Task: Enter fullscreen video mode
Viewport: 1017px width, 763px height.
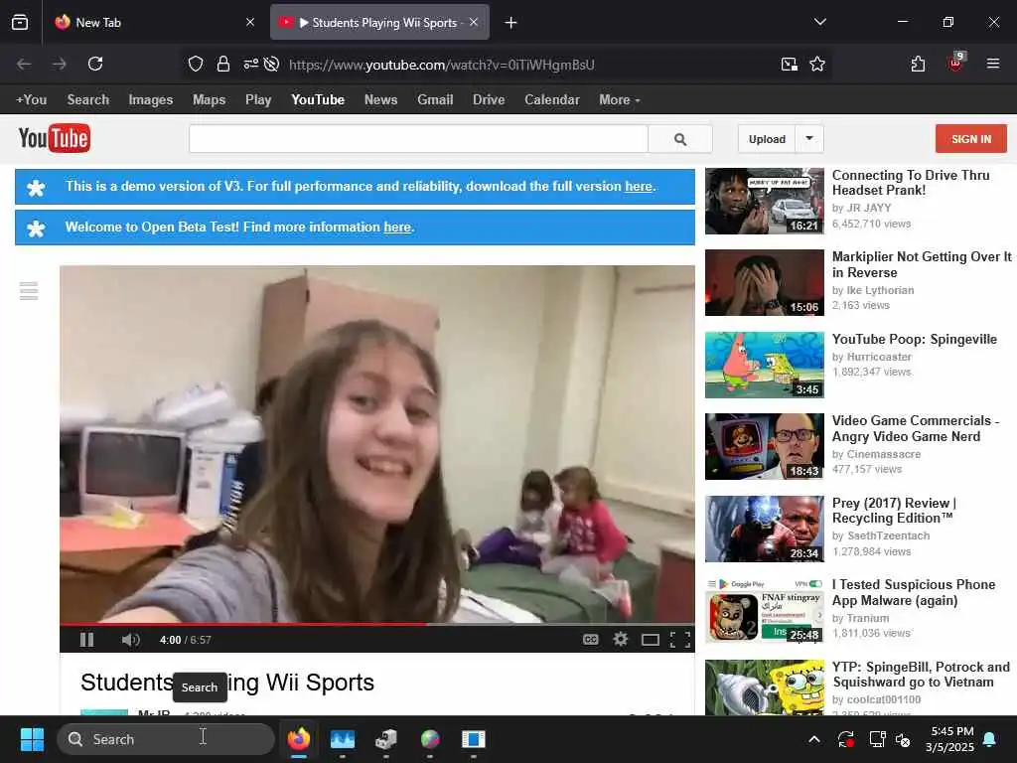Action: 679,640
